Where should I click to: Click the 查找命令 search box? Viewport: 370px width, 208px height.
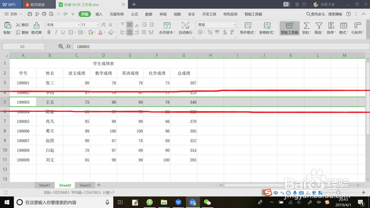point(324,14)
